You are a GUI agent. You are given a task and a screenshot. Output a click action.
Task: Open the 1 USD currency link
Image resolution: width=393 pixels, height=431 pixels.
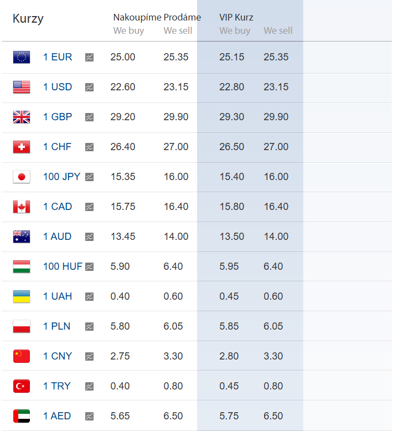58,87
